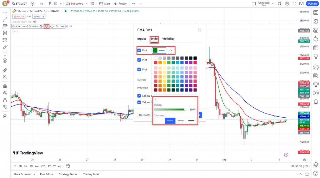Collapse the bottom panel with chevron
Screen dimensions: 320x178
300,174
